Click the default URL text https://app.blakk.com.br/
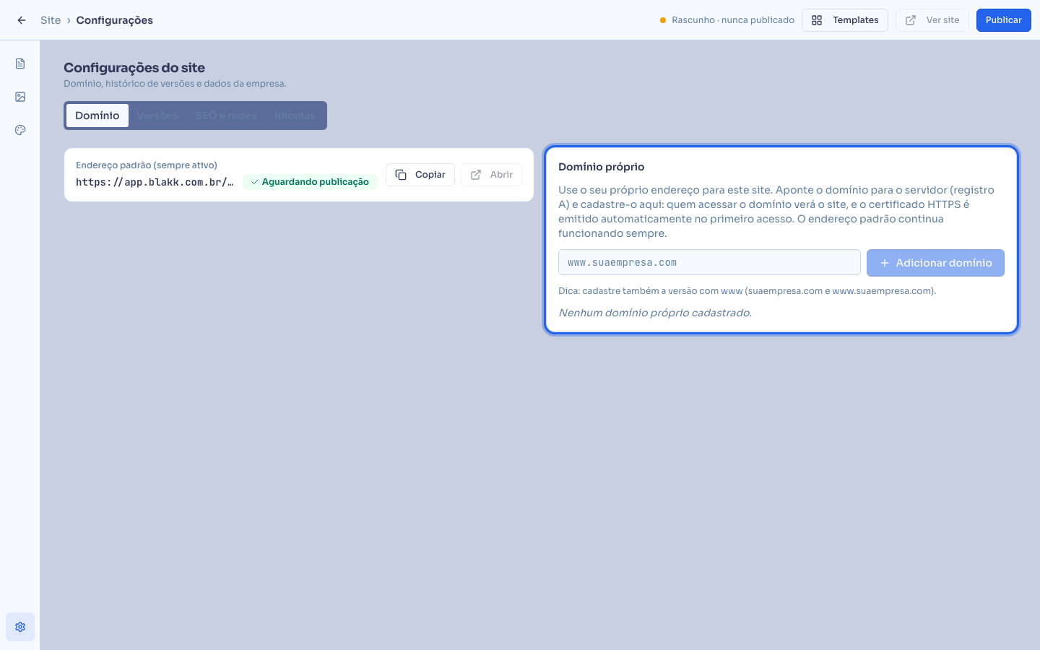 [x=155, y=182]
